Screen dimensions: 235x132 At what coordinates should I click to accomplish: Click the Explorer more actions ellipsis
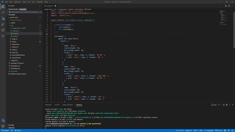40,6
